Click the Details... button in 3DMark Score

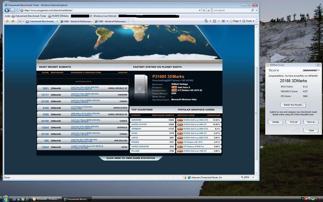pos(276,122)
